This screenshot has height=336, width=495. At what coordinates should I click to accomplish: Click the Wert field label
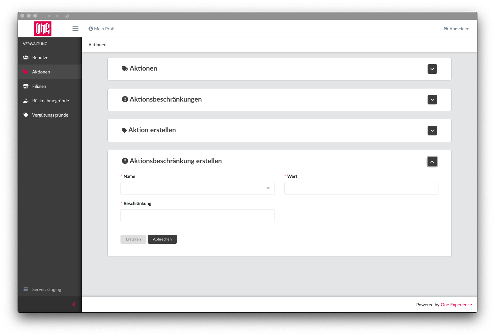tap(292, 176)
